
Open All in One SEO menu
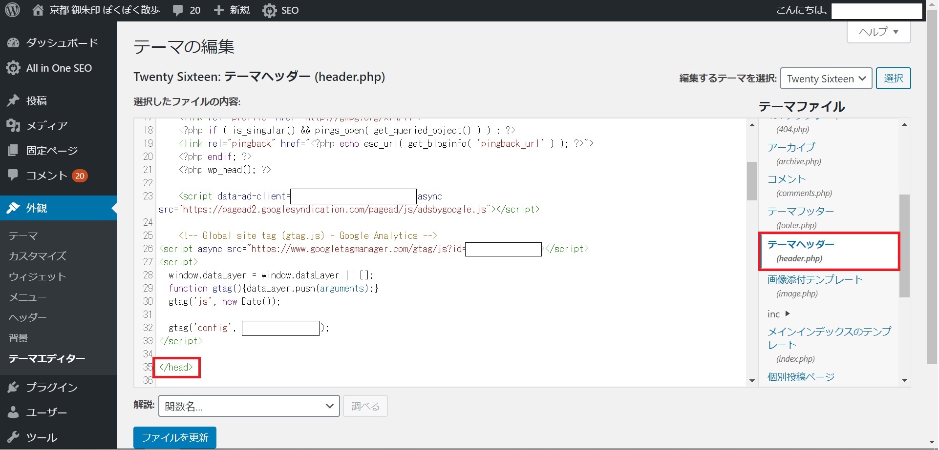(59, 68)
